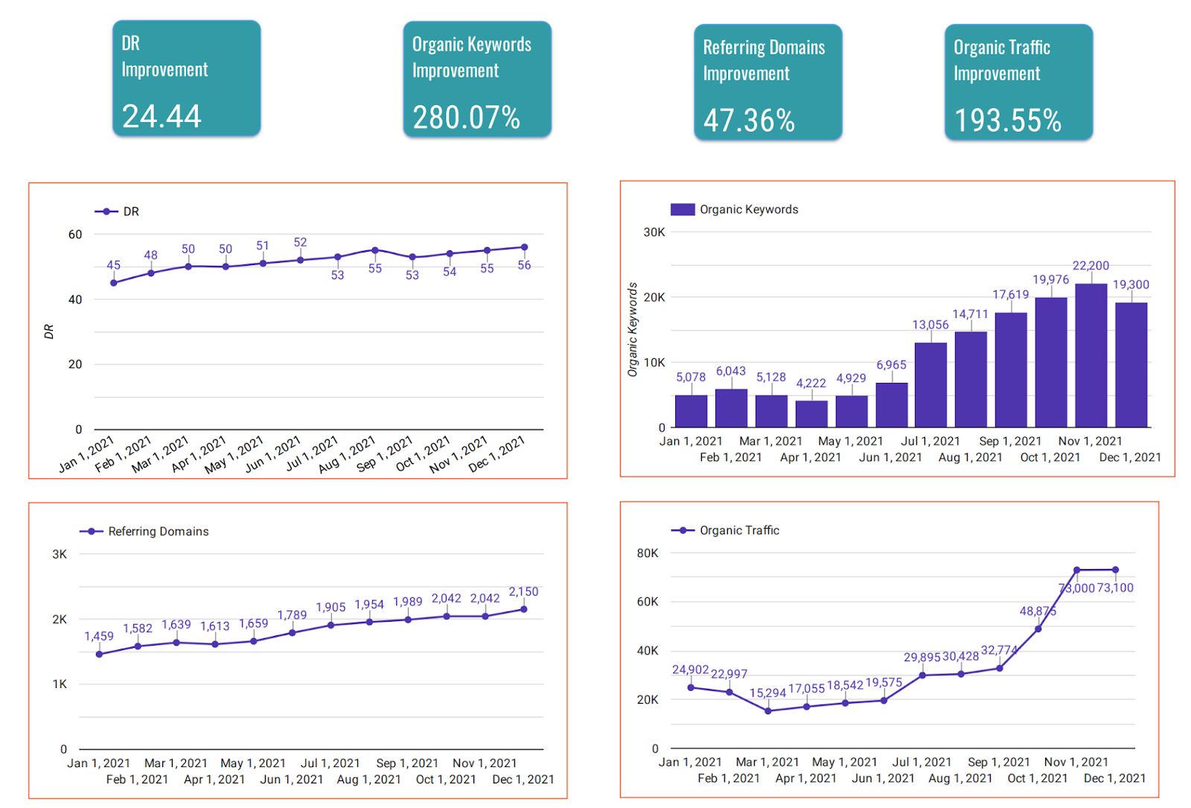The height and width of the screenshot is (808, 1191).
Task: Click the Organic Traffic Improvement 193.55% card
Action: (x=1018, y=82)
